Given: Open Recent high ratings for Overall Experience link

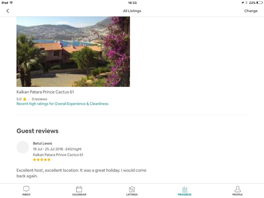Looking at the screenshot, I should click(62, 104).
